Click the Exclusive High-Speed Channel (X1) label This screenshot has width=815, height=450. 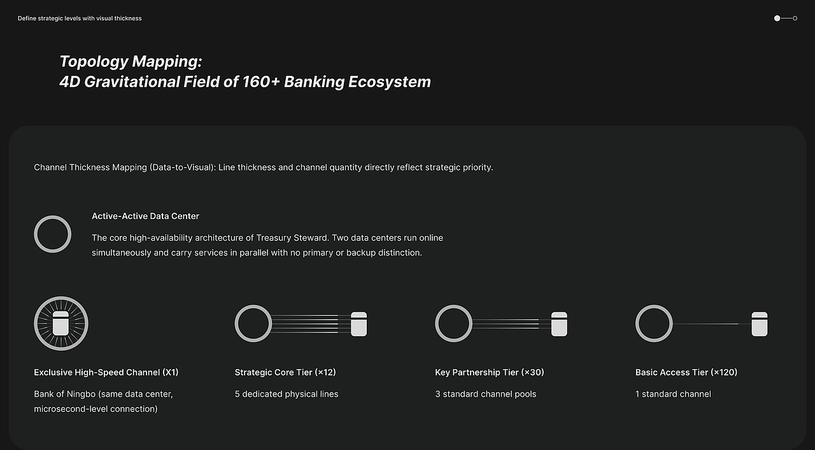(106, 372)
